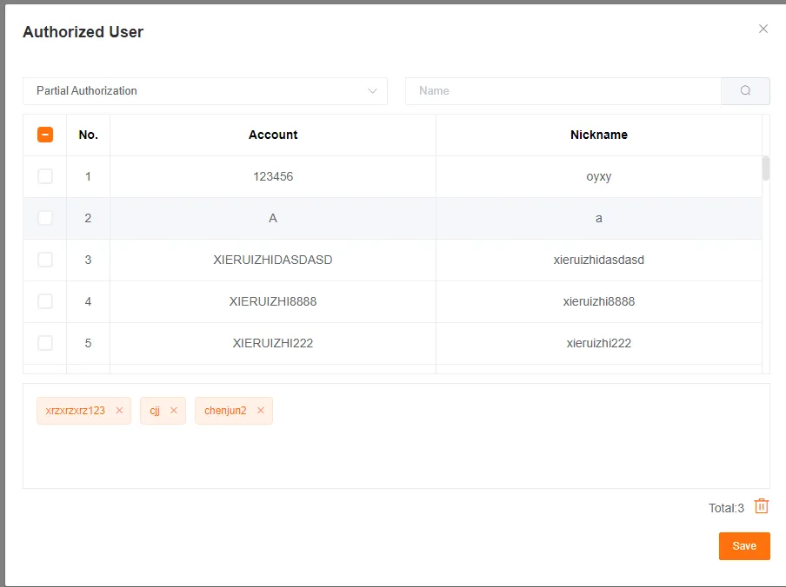
Task: Click the chevron on the authorization selector
Action: point(373,90)
